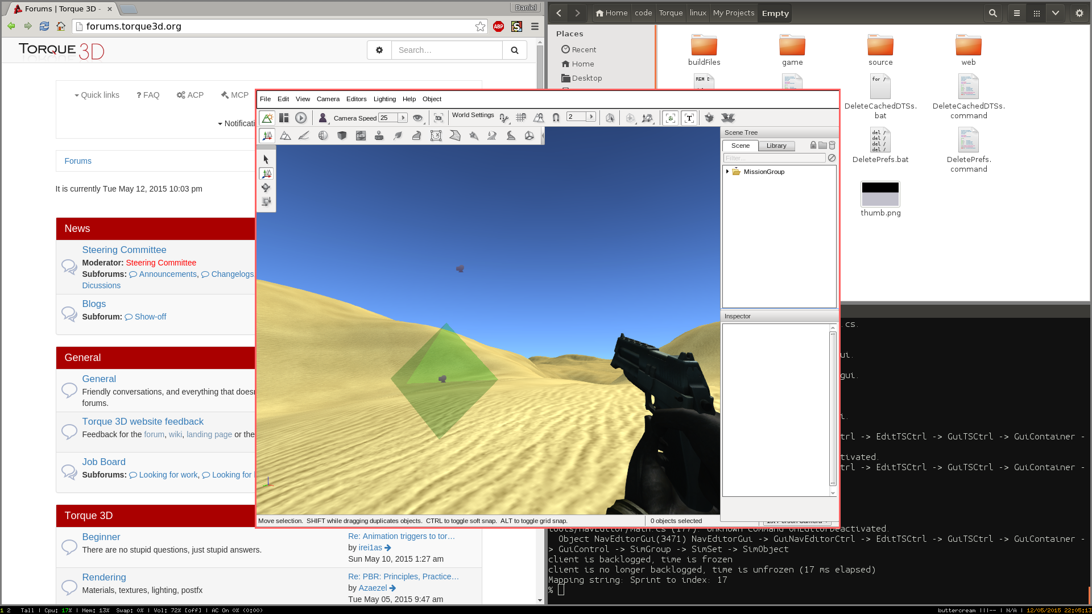Viewport: 1092px width, 614px height.
Task: Open the Camera Speed dropdown arrow
Action: 402,118
